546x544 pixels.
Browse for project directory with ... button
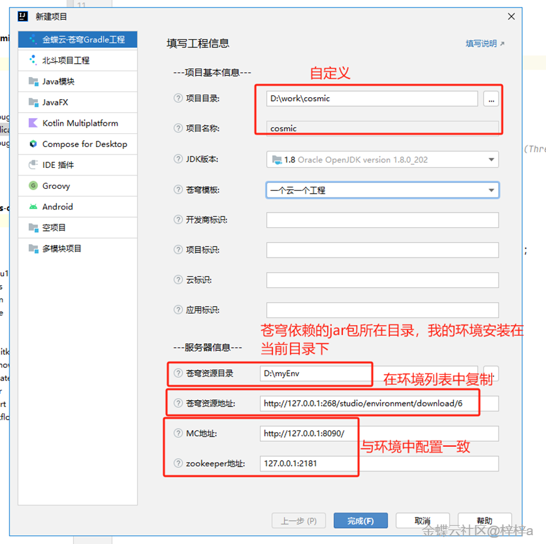click(491, 99)
